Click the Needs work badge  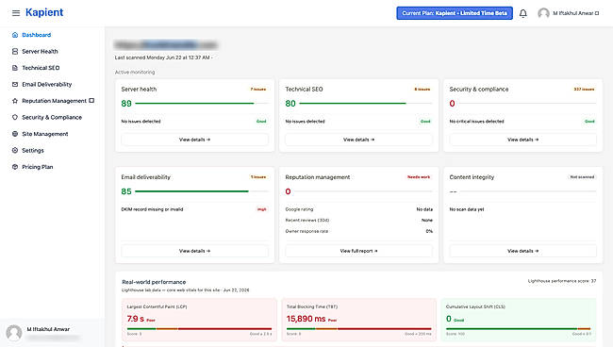click(x=419, y=177)
